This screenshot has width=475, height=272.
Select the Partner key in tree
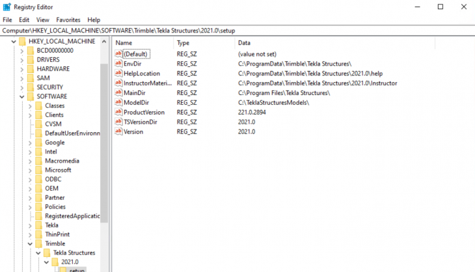pos(55,197)
